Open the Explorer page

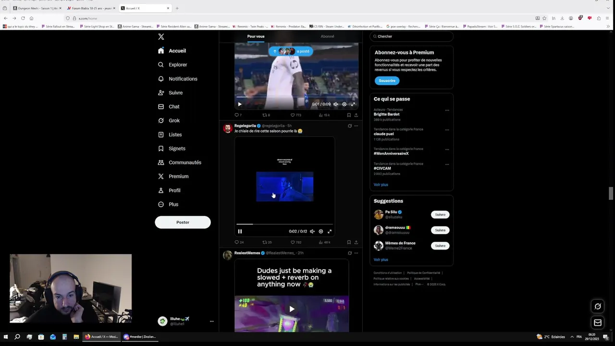172,64
